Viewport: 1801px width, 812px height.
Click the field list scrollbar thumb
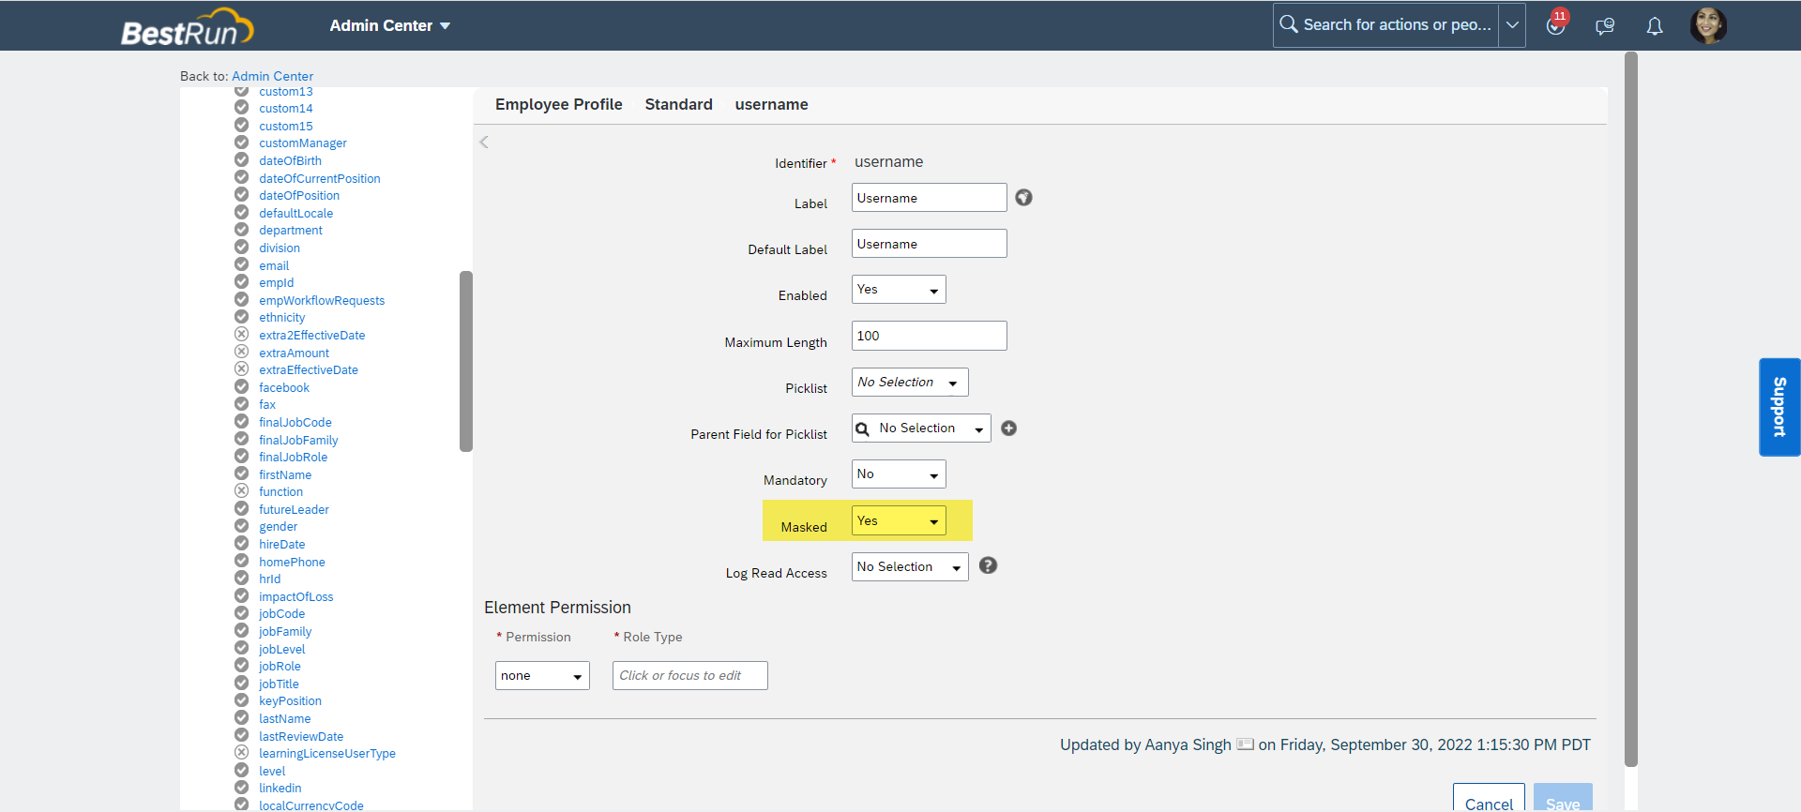465,361
